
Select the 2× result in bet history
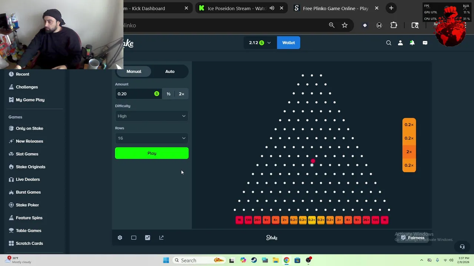(409, 152)
